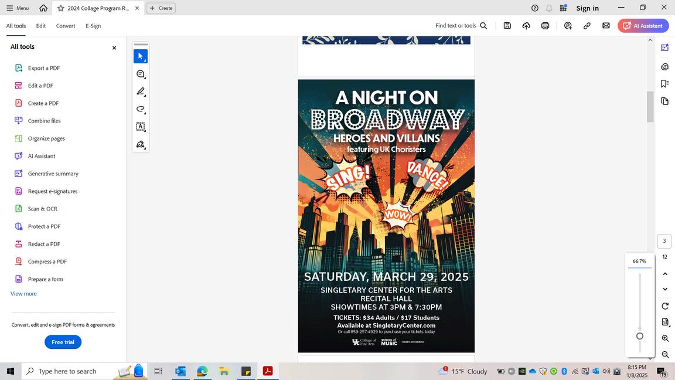The image size is (675, 380).
Task: Open File Explorer from the taskbar
Action: [224, 371]
